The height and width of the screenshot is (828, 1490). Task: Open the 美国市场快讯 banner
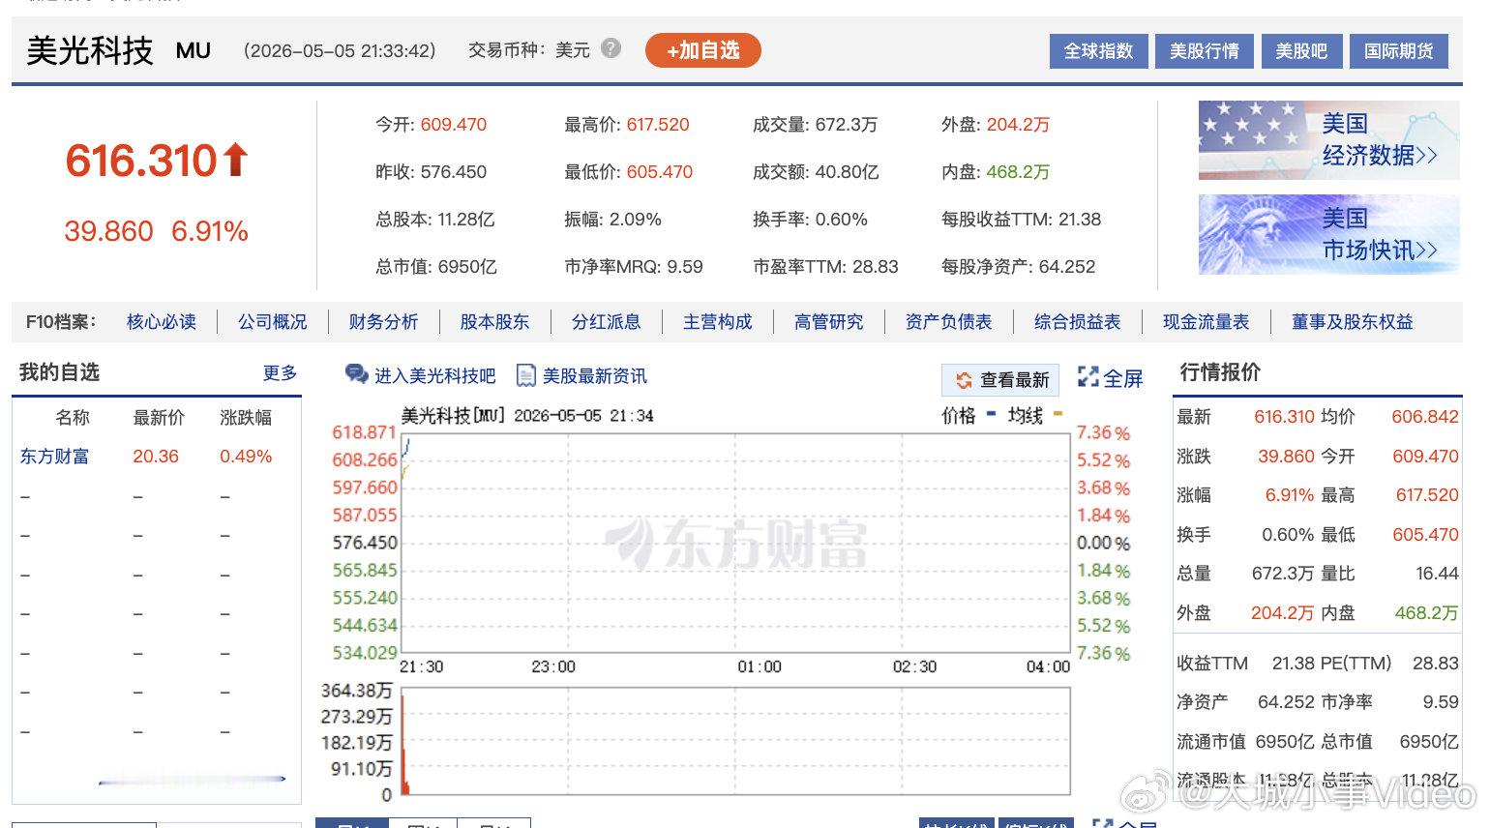[1328, 235]
